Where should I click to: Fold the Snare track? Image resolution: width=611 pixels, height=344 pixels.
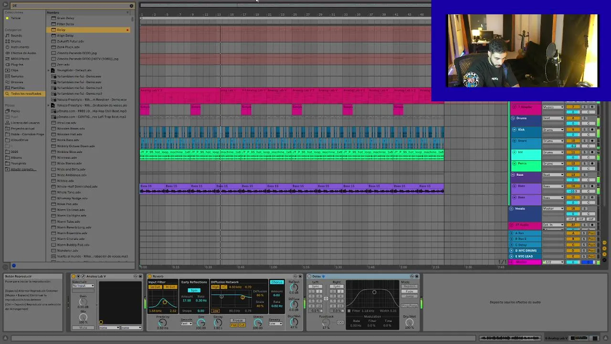click(x=515, y=141)
